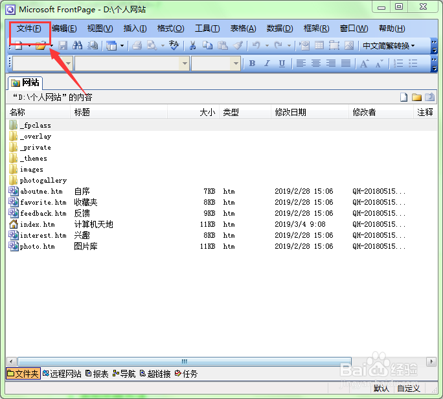Open the Style combo box dropdown
The height and width of the screenshot is (399, 443).
(x=68, y=63)
